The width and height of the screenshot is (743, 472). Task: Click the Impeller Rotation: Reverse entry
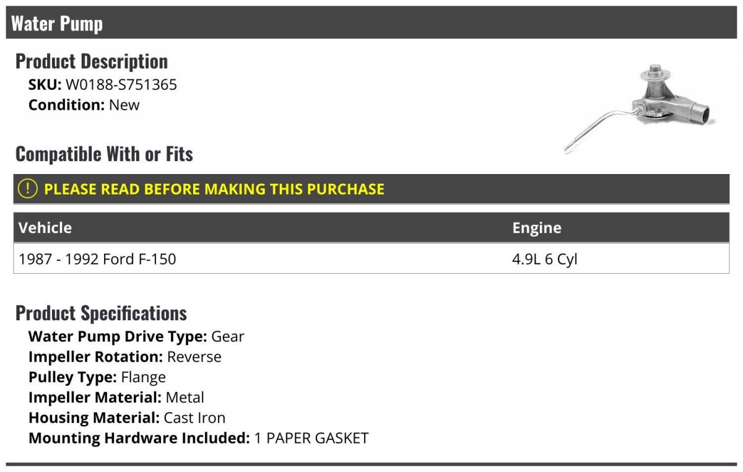(124, 357)
